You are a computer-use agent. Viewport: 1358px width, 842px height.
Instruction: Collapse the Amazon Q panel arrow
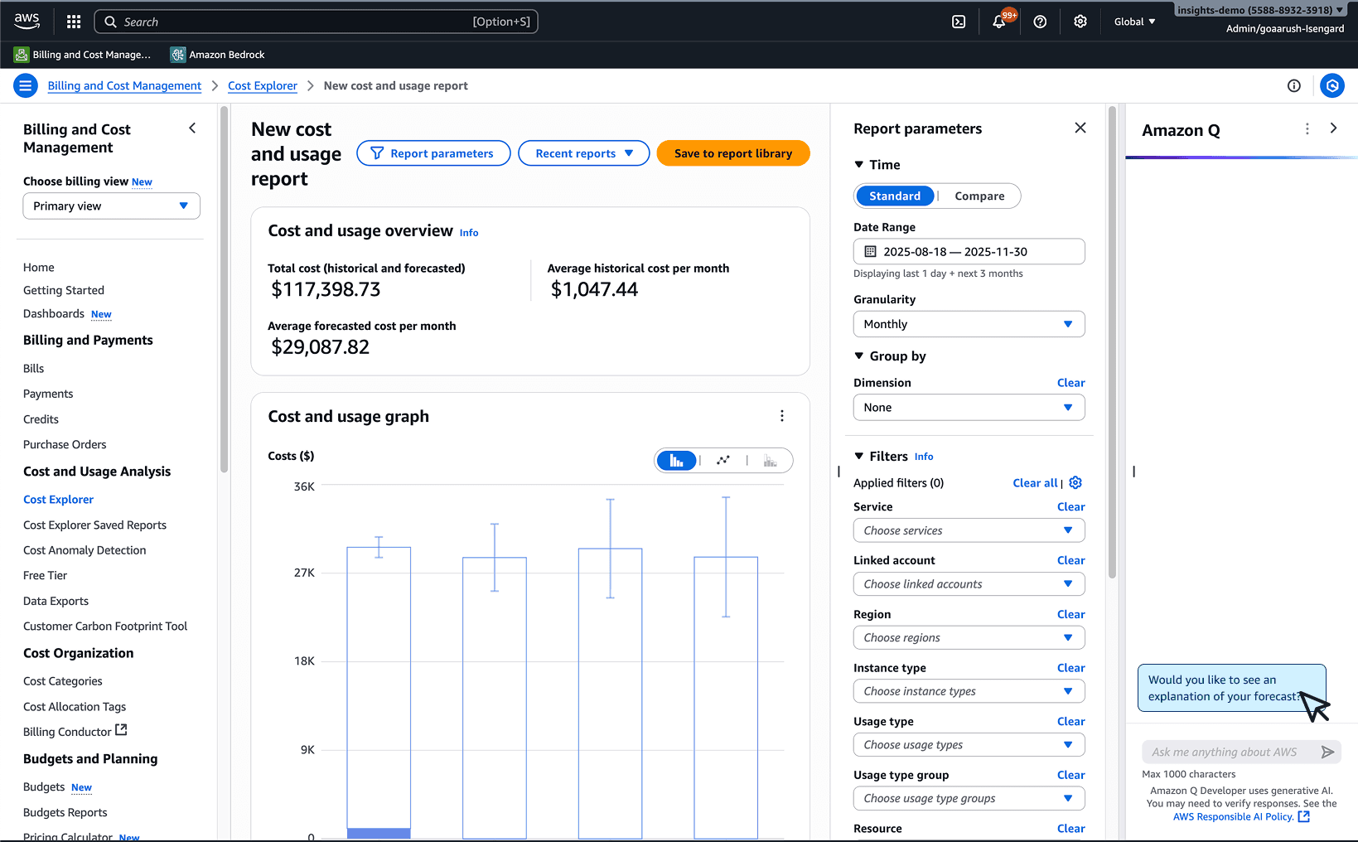(x=1332, y=128)
